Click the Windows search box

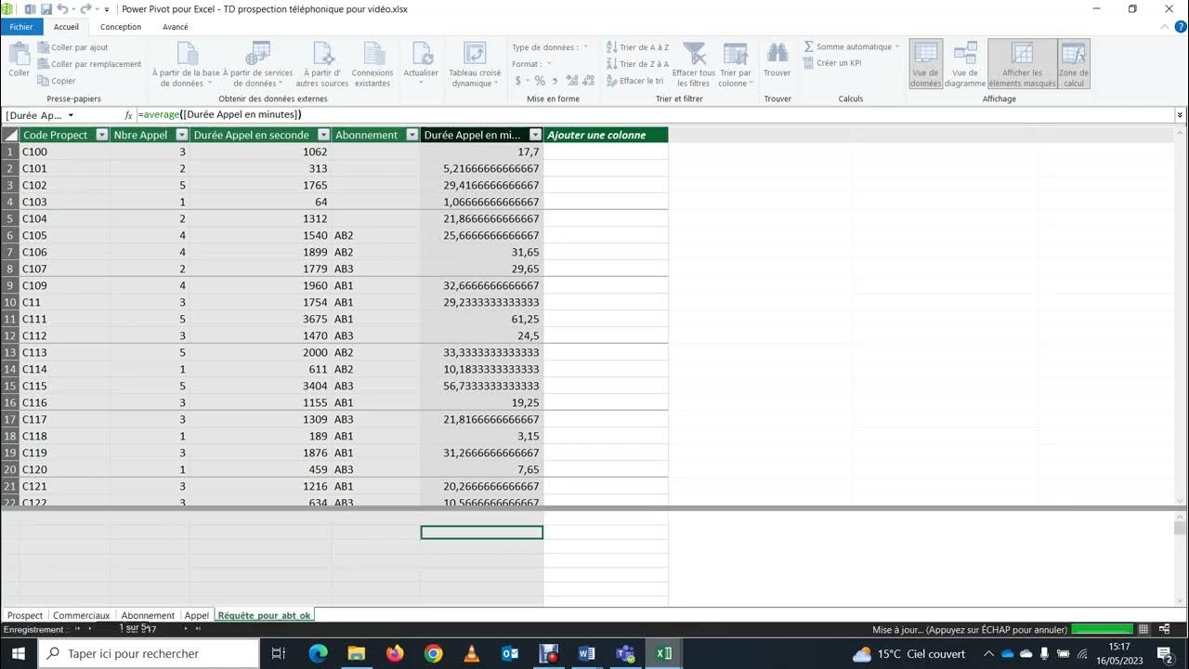[149, 653]
